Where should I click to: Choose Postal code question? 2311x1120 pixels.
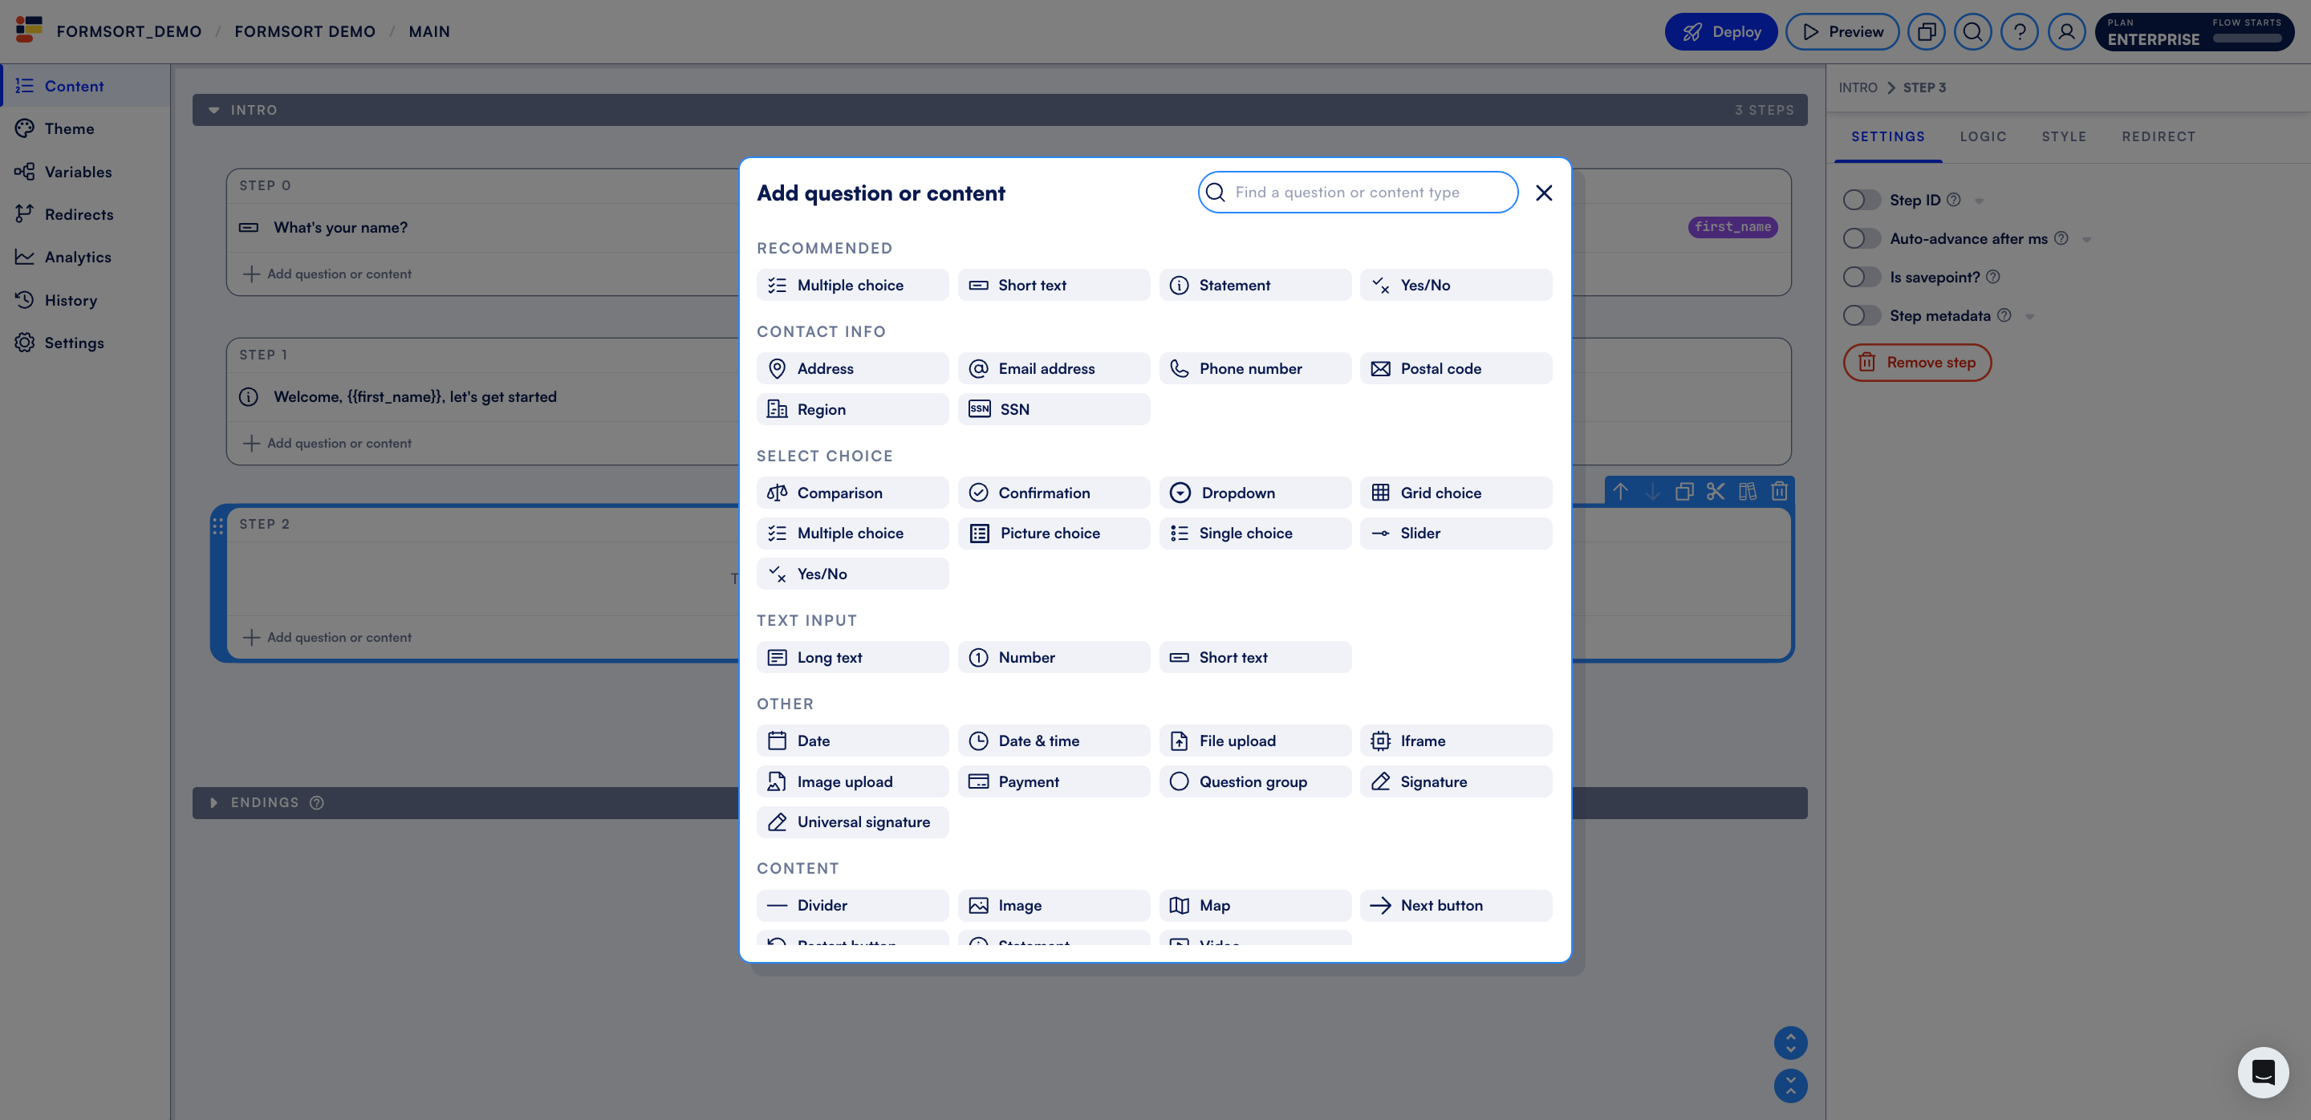1455,368
